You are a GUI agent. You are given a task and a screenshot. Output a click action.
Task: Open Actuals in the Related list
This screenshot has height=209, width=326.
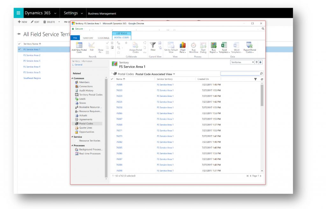coord(83,115)
